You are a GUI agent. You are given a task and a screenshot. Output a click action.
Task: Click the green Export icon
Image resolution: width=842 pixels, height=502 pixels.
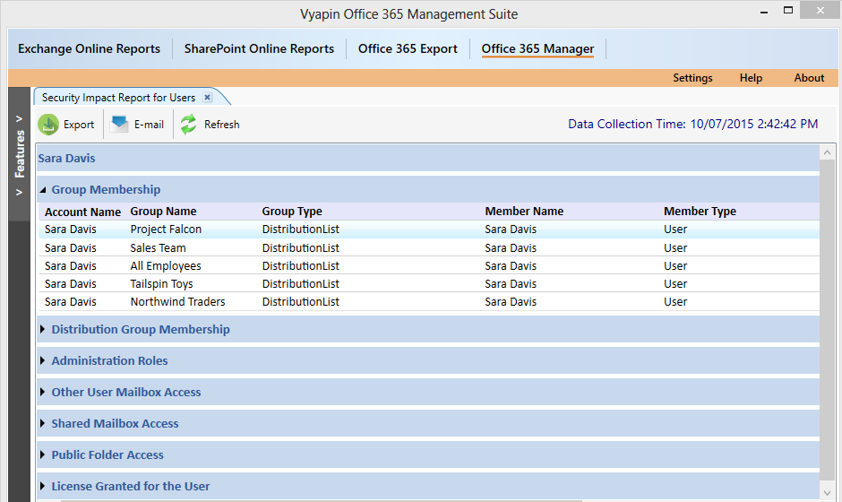[x=48, y=125]
